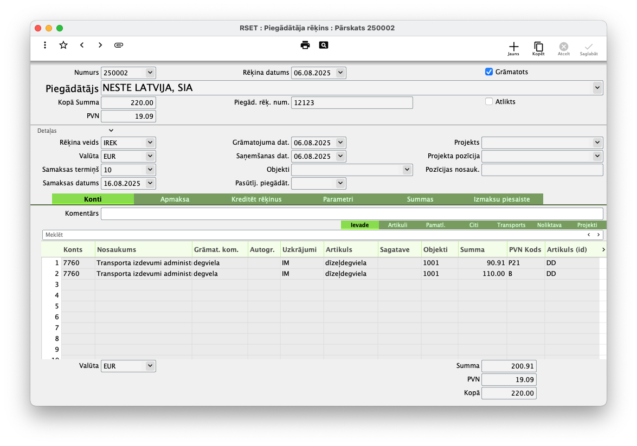Switch to the Apmaksa tab
The image size is (637, 446).
point(175,199)
